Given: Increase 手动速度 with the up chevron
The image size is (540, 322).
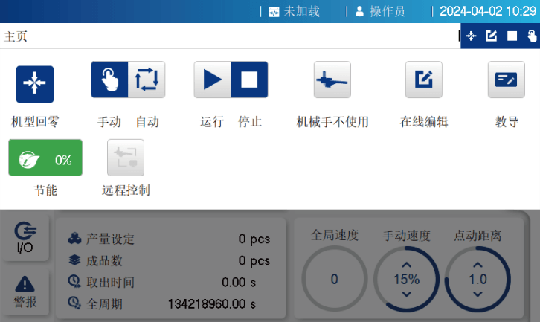Looking at the screenshot, I should point(406,264).
